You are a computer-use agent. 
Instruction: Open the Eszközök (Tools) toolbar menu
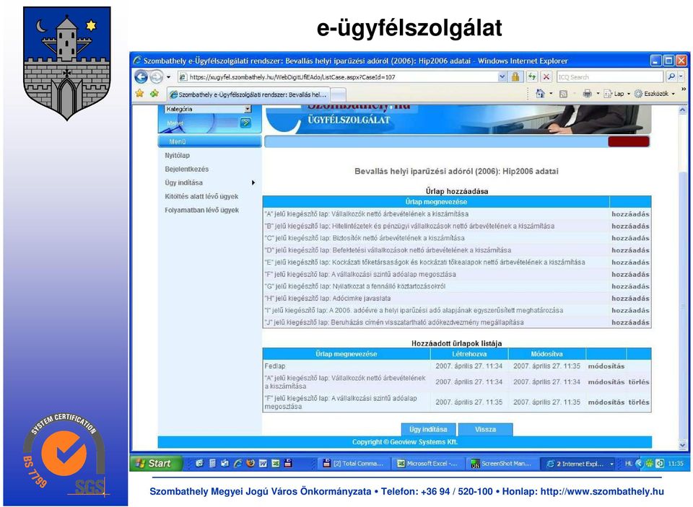655,94
